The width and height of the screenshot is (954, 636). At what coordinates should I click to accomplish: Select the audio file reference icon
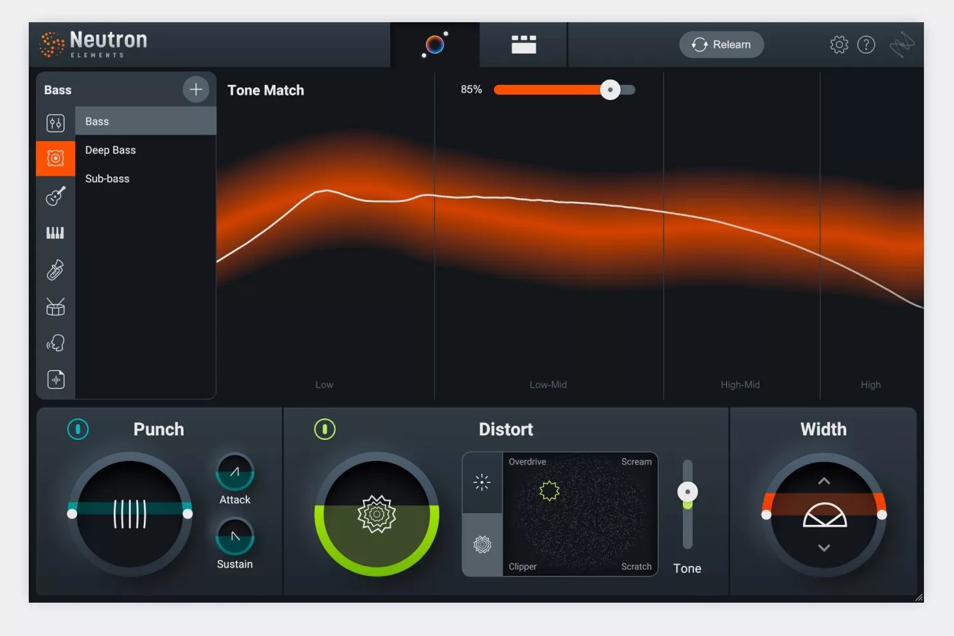[56, 380]
